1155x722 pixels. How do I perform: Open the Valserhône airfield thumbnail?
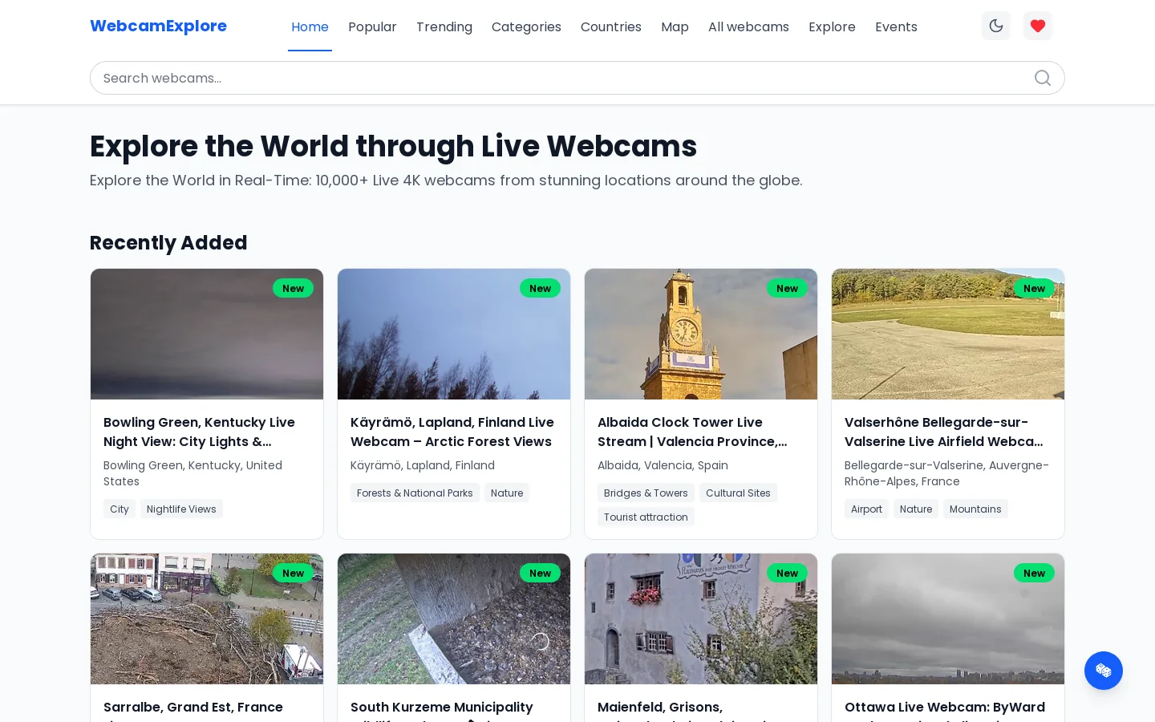(948, 334)
